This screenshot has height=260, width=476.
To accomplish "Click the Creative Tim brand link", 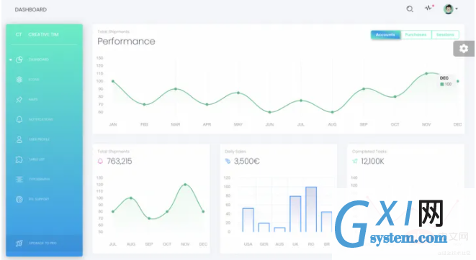I will [43, 34].
